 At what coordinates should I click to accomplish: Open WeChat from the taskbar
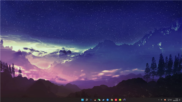tap(99, 100)
